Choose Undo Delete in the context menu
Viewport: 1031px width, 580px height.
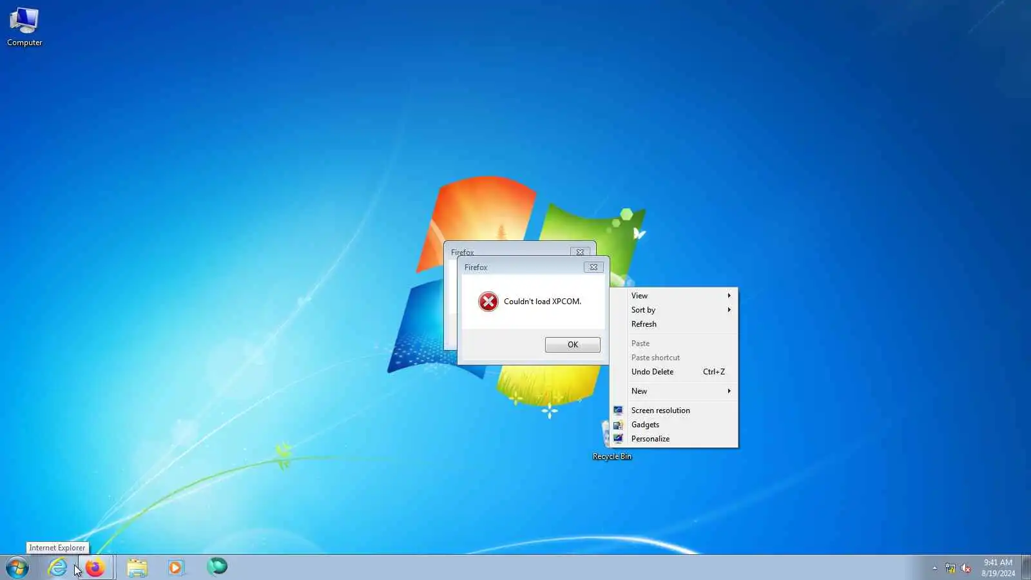(x=674, y=372)
